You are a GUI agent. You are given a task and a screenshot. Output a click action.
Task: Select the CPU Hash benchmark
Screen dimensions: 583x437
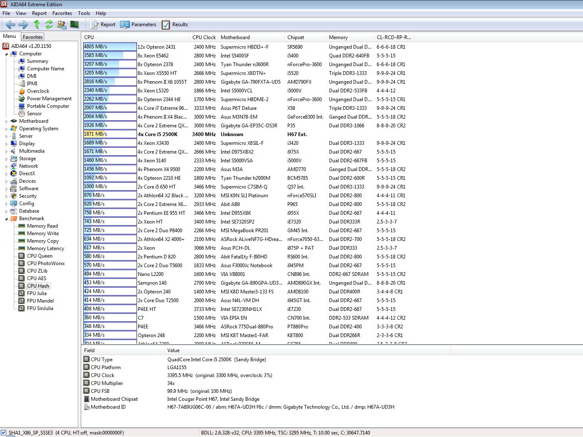38,286
